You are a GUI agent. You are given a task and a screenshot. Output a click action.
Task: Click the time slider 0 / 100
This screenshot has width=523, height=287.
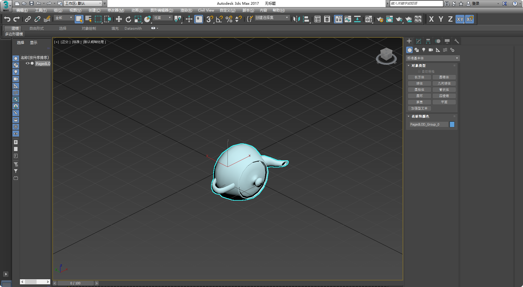(76, 283)
